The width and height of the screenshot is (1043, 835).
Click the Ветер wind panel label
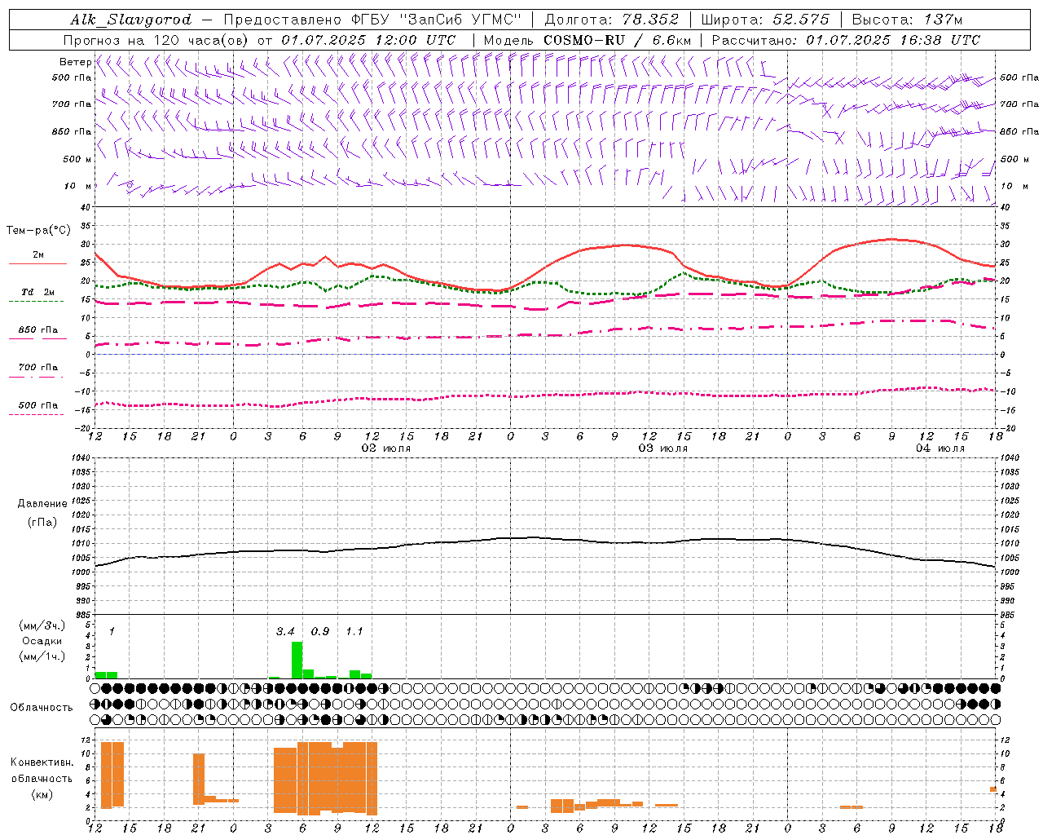(75, 62)
